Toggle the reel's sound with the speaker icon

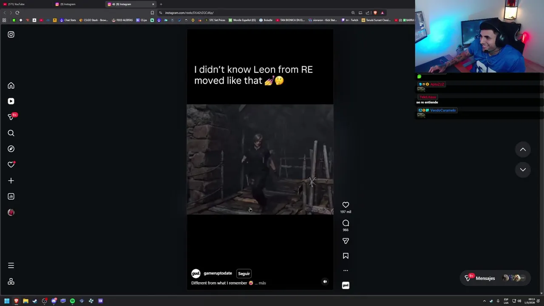[x=325, y=281]
